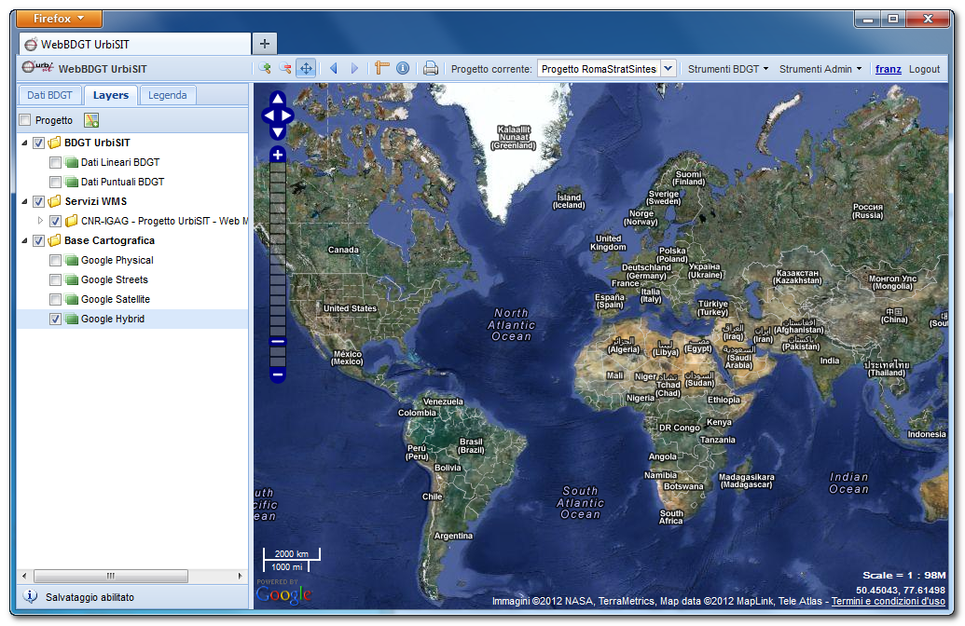Pan the map west with left arrow

pyautogui.click(x=269, y=116)
